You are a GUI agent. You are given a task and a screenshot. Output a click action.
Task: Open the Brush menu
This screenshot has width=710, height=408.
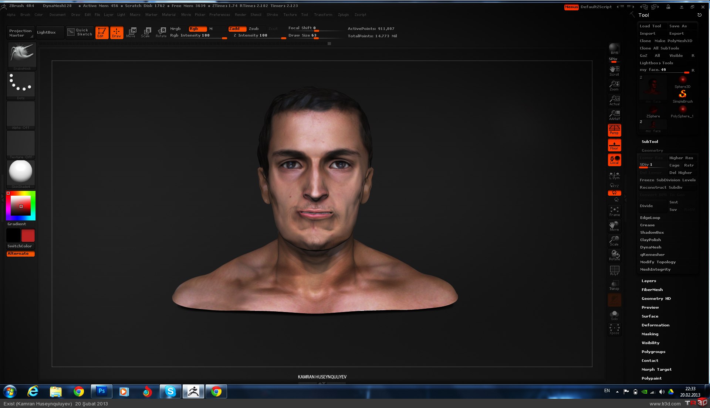click(25, 15)
